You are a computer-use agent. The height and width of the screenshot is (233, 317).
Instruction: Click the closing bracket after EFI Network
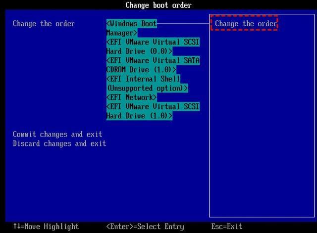point(155,97)
